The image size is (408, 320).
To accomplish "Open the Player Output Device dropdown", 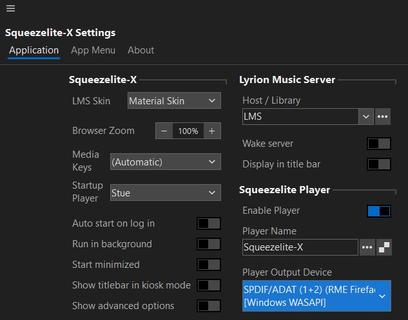I will [316, 296].
